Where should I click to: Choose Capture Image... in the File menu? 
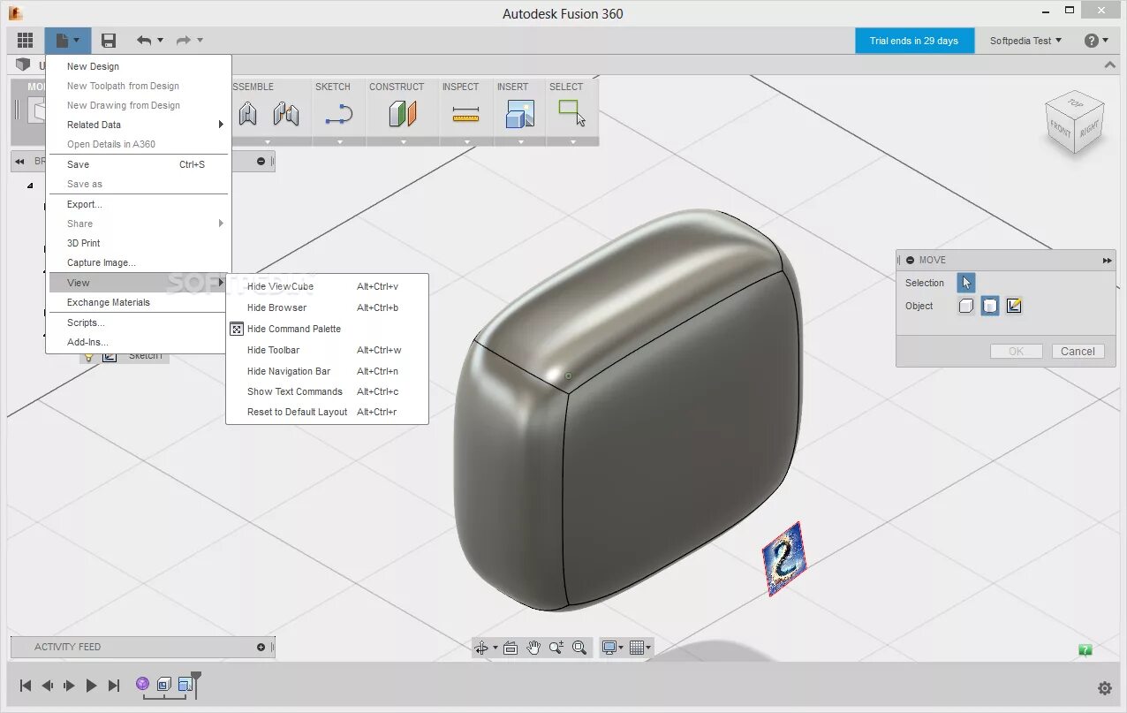139,262
